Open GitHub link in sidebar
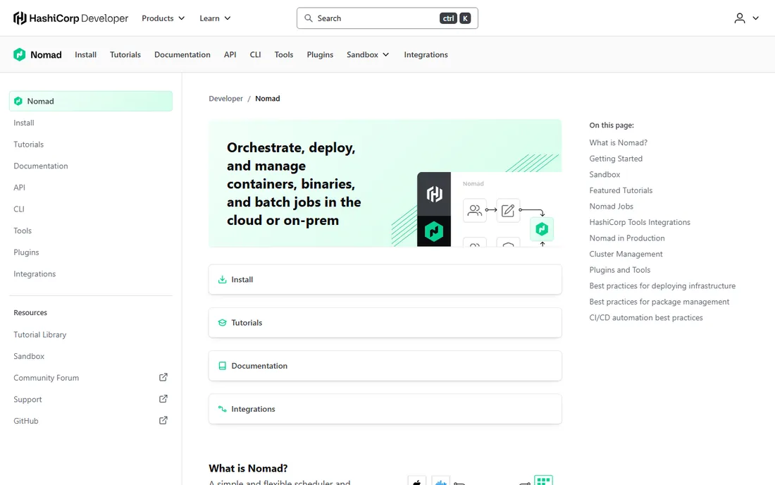Screen dimensions: 775x485 [x=25, y=421]
